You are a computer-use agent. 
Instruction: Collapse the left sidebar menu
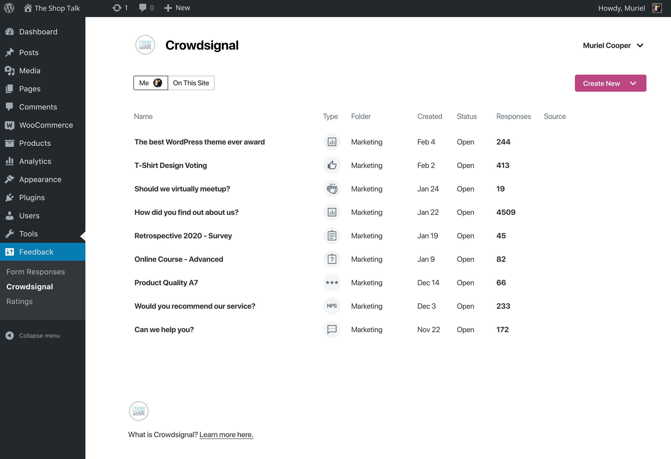click(x=33, y=335)
